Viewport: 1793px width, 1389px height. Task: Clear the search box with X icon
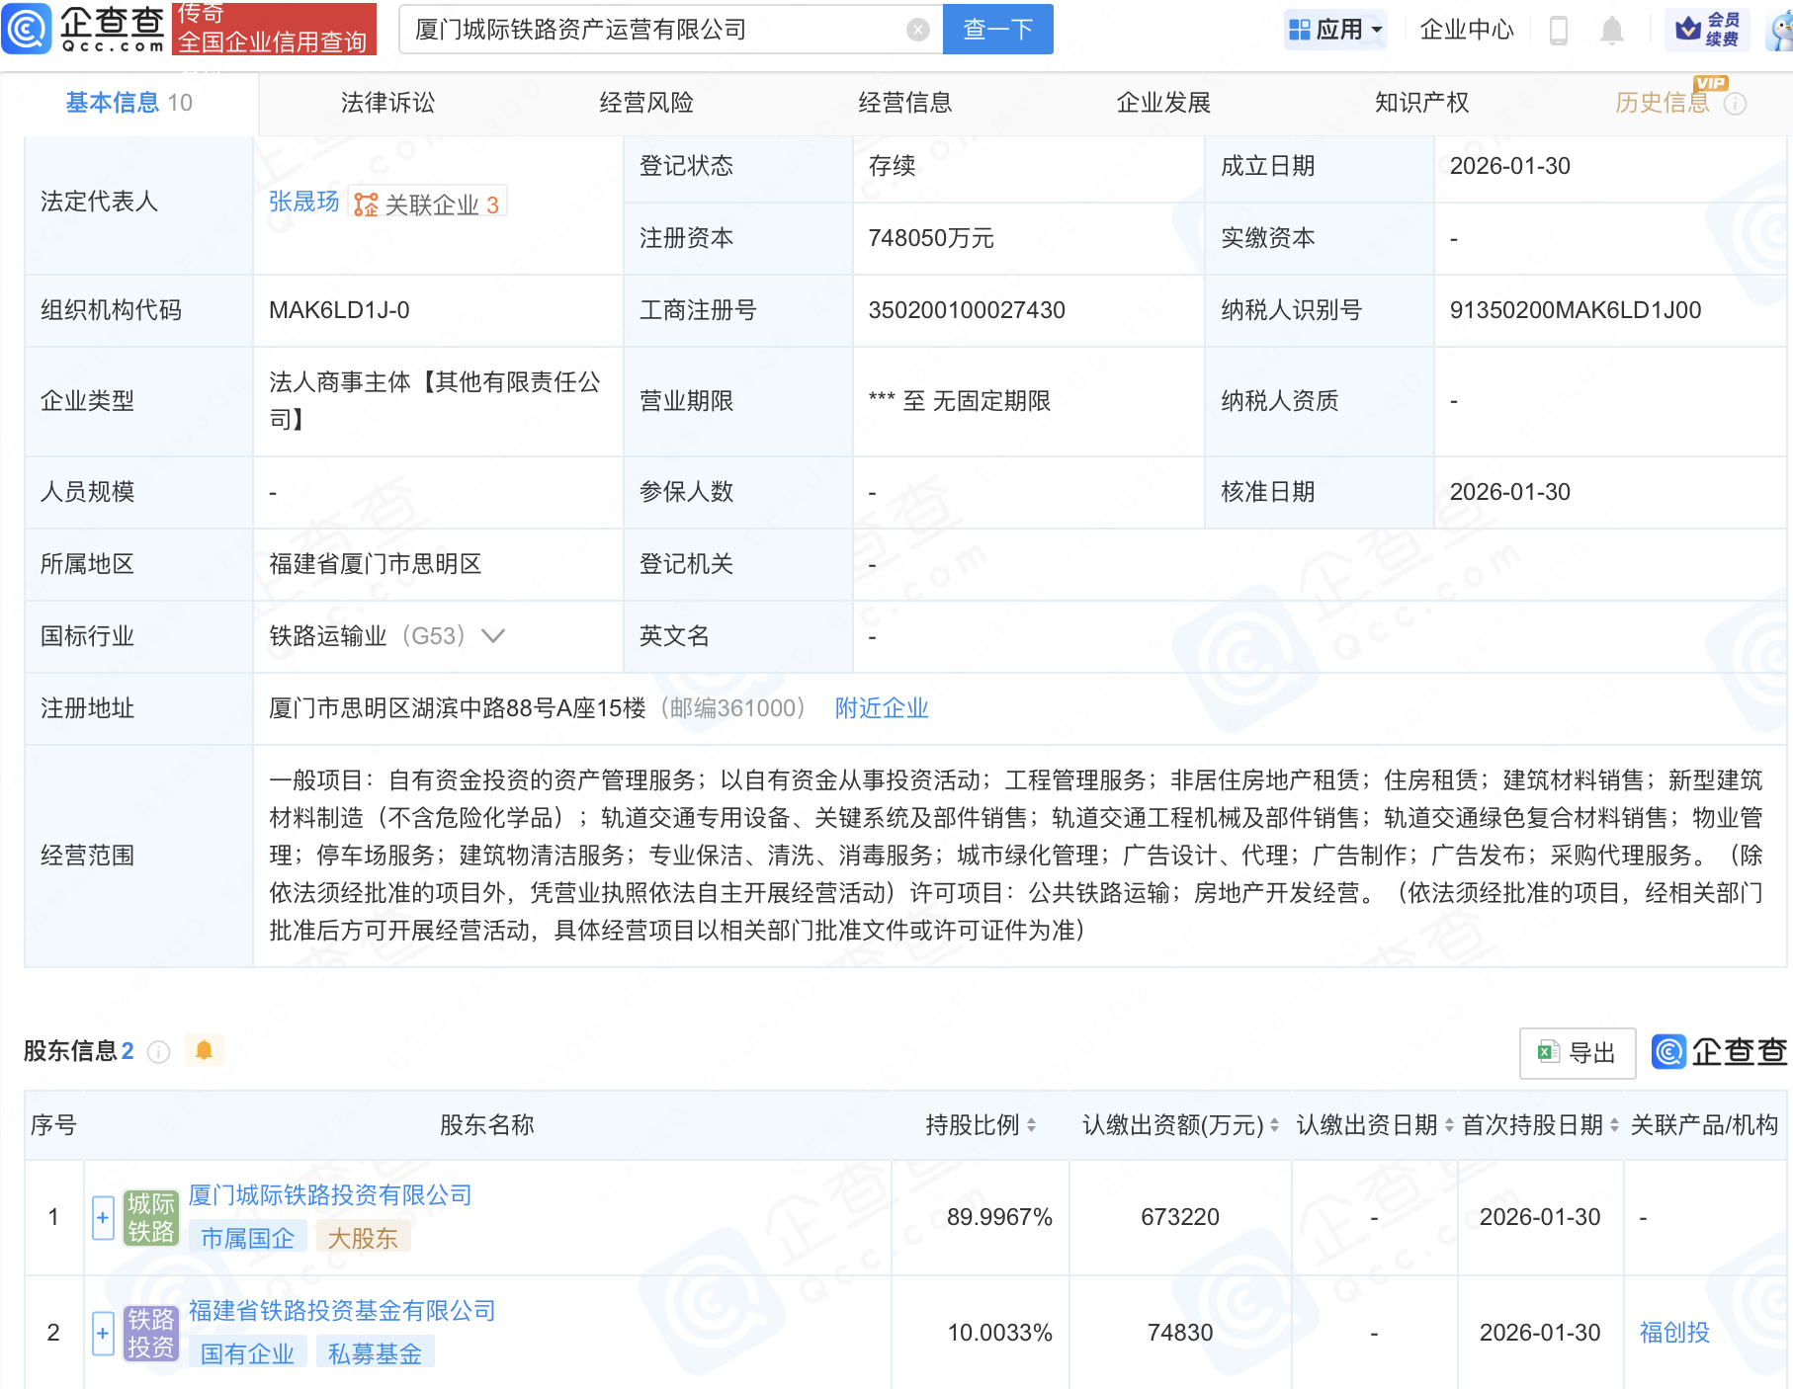pyautogui.click(x=917, y=30)
